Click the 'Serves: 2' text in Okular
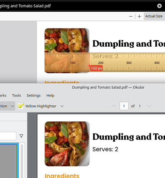165x178 pixels. pos(105,149)
